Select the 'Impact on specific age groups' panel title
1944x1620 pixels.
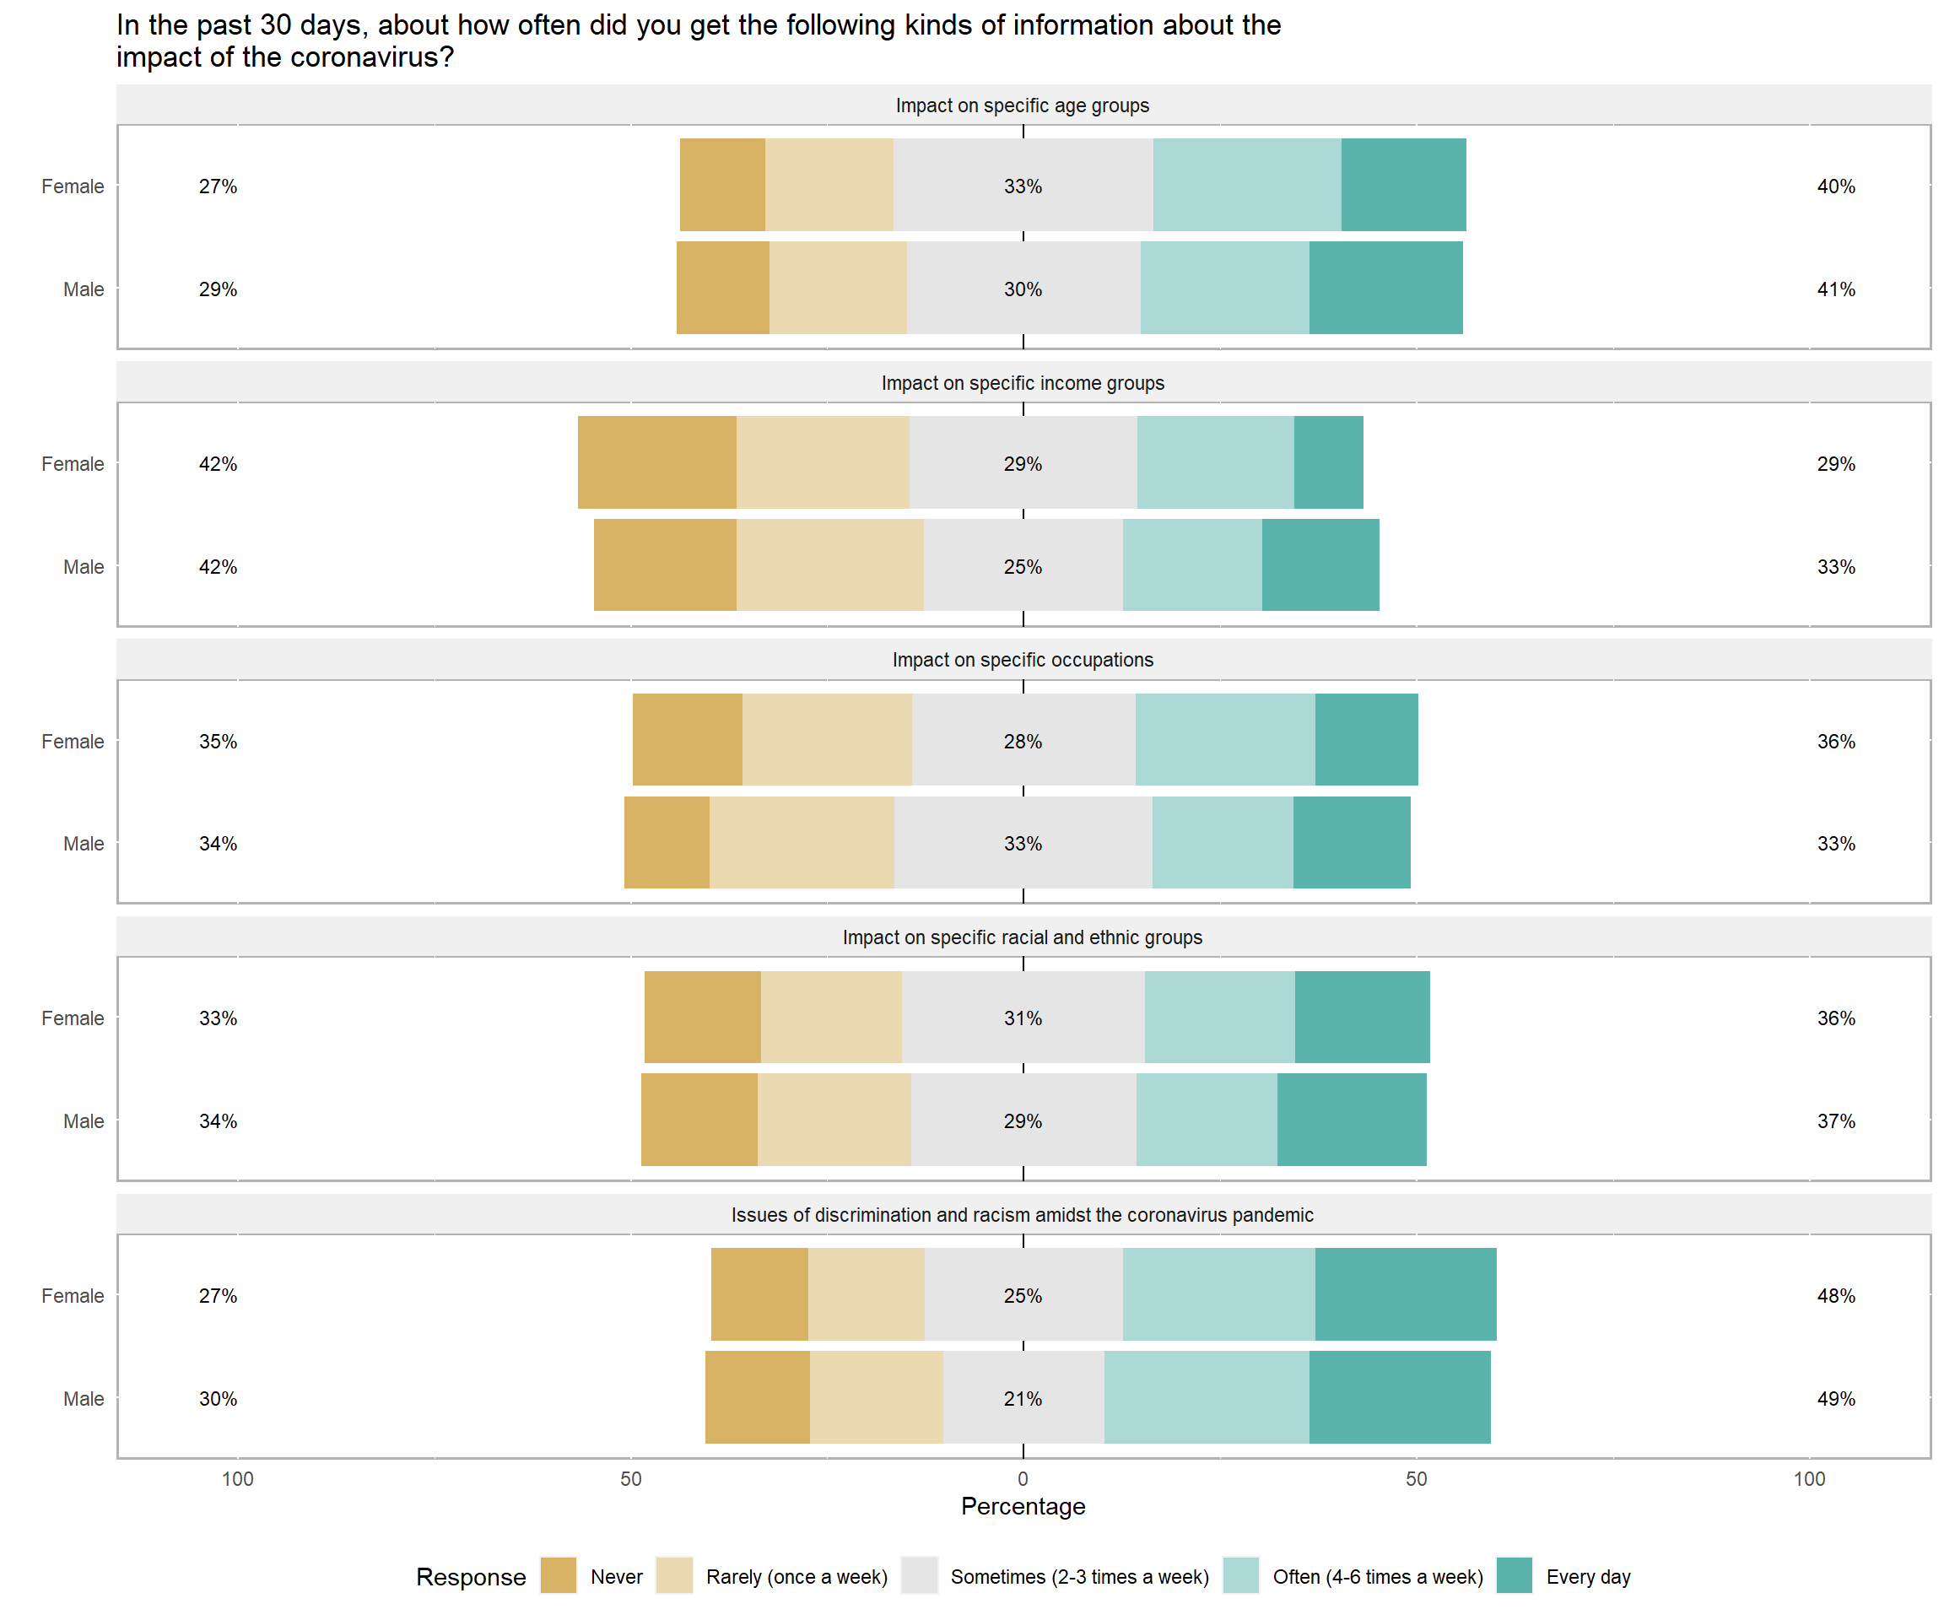(x=1022, y=105)
